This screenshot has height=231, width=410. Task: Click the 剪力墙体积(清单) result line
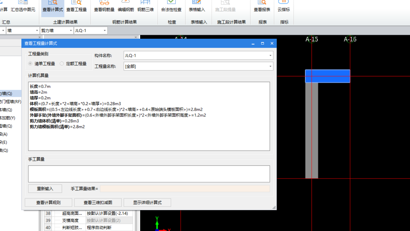(54, 121)
